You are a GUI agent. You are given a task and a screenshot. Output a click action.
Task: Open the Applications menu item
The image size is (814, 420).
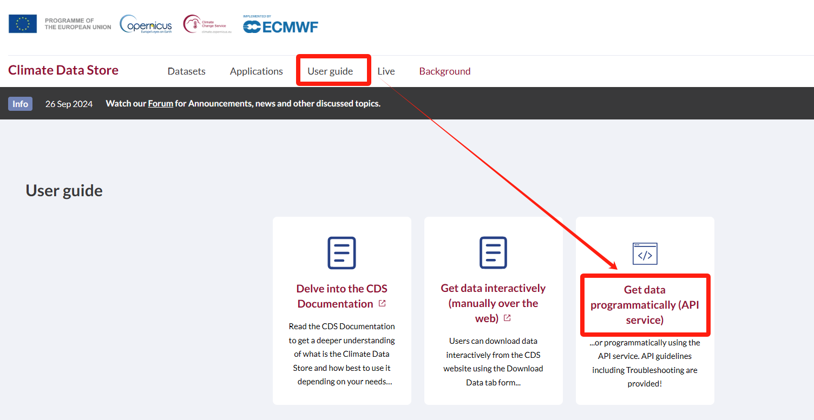257,71
